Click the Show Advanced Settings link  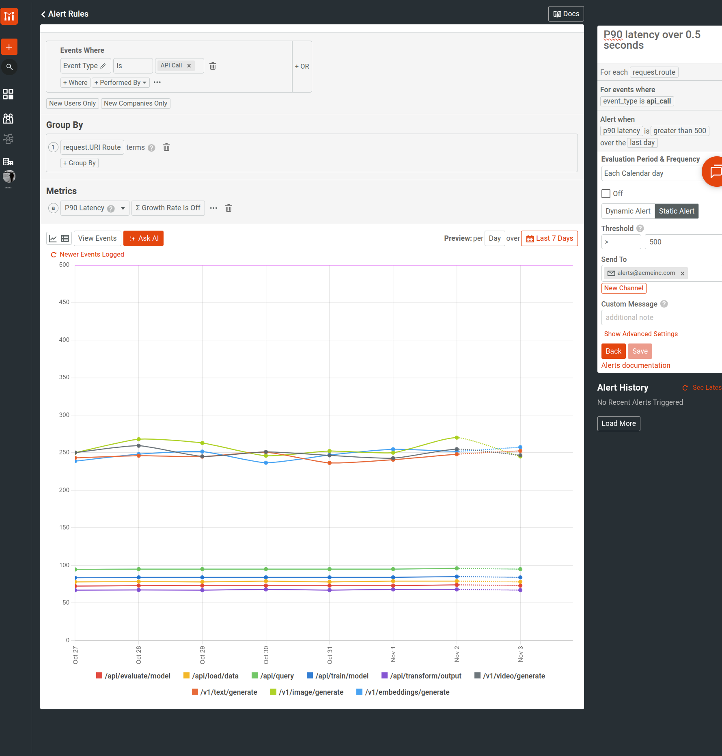pyautogui.click(x=640, y=334)
